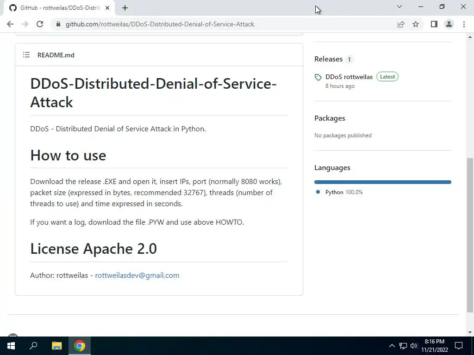This screenshot has height=355, width=474.
Task: Click the scrollbar down arrow
Action: click(470, 332)
